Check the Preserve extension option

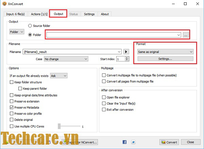[12, 101]
